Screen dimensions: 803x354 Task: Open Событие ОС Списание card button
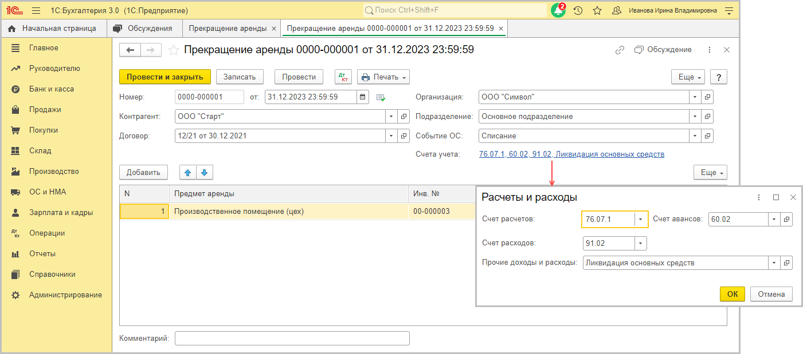click(x=708, y=136)
